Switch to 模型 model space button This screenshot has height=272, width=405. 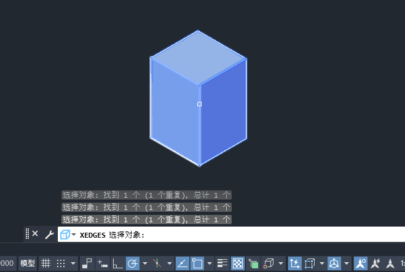point(28,263)
